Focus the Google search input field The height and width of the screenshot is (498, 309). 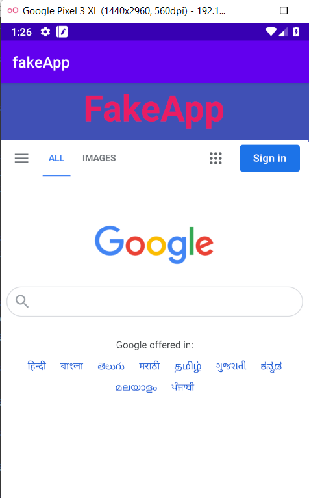click(154, 302)
